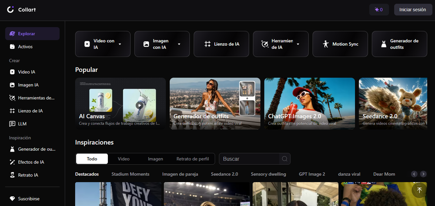Open Video IA in the sidebar
This screenshot has height=206, width=435.
pyautogui.click(x=32, y=72)
